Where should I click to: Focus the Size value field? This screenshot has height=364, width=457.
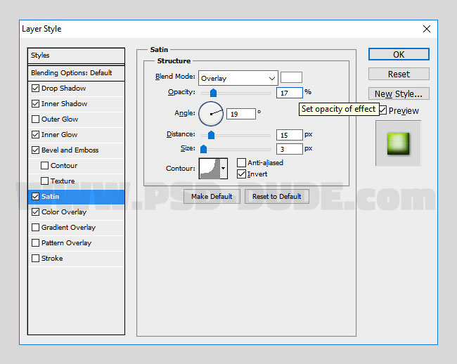pyautogui.click(x=290, y=149)
